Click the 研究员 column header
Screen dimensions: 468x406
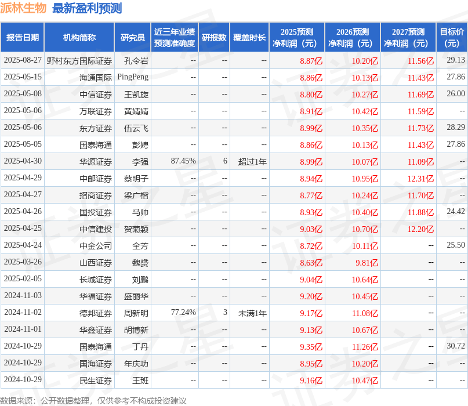pos(133,37)
